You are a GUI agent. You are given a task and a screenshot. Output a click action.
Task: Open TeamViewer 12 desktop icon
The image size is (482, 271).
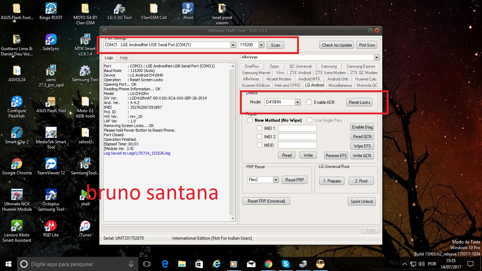(x=51, y=166)
